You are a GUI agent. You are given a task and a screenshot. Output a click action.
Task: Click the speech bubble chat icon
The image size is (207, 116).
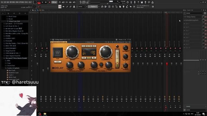tap(149, 2)
